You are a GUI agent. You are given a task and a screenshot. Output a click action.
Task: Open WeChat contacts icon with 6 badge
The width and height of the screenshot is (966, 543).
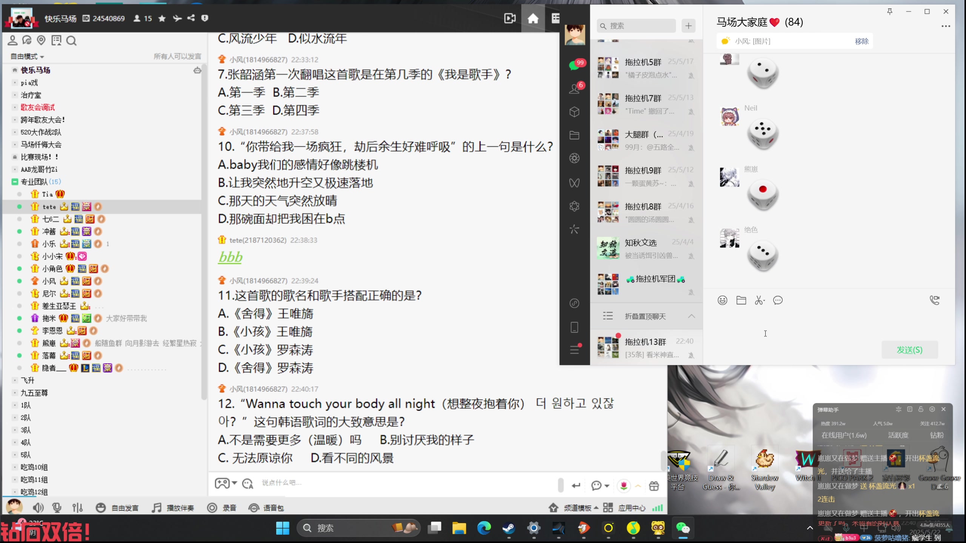click(575, 88)
